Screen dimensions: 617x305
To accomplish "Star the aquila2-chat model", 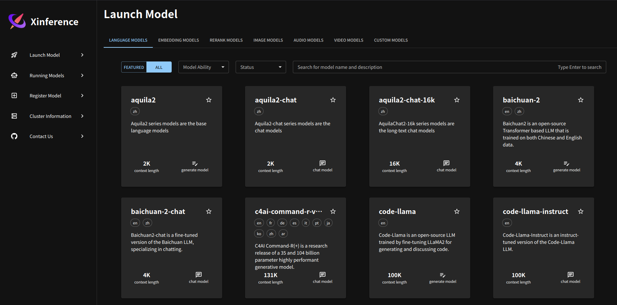I will coord(333,100).
